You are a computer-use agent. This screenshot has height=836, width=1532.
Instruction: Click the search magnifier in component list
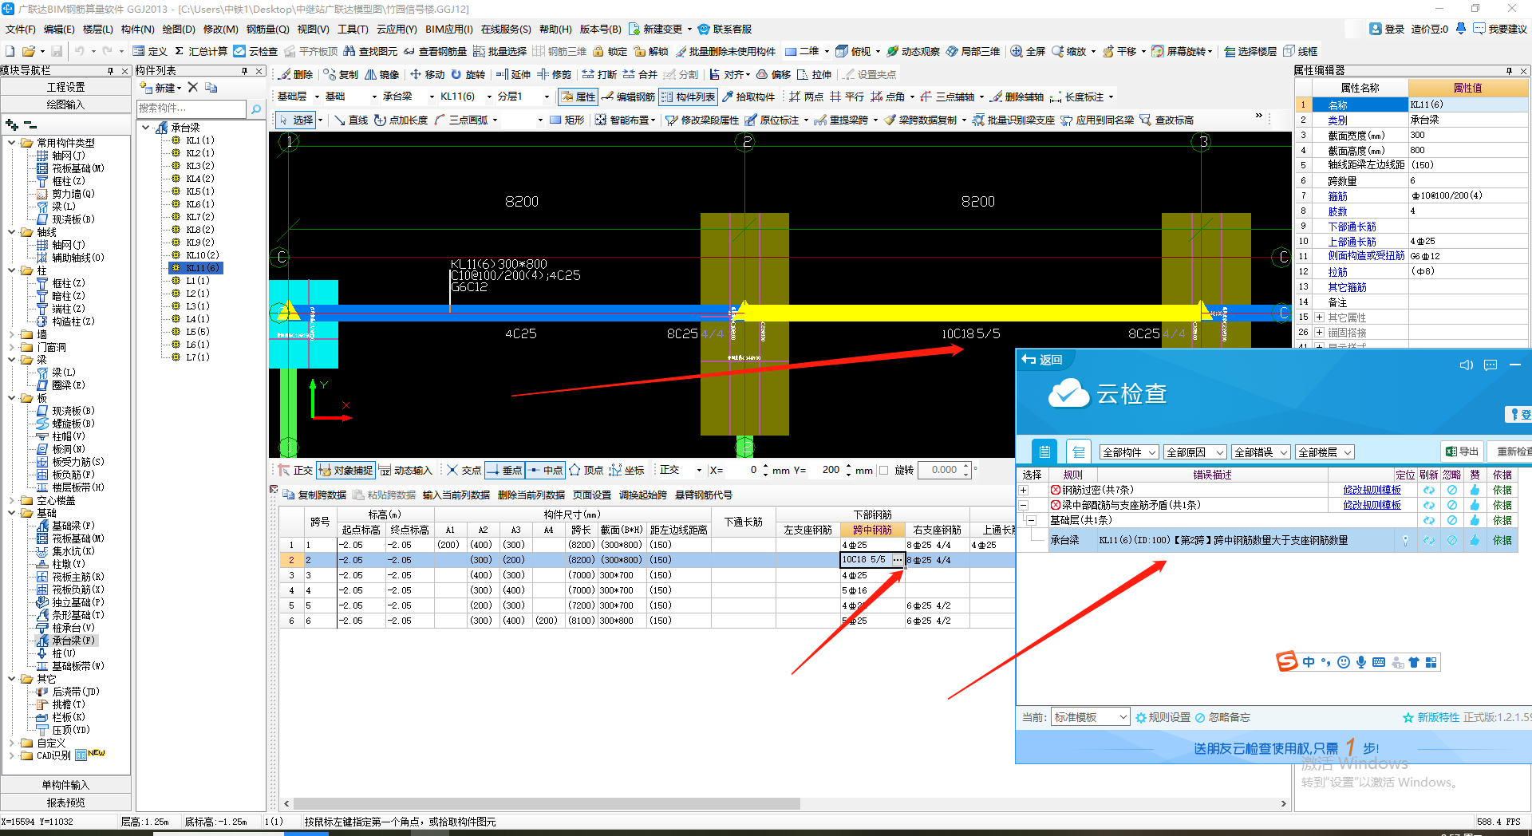tap(256, 108)
